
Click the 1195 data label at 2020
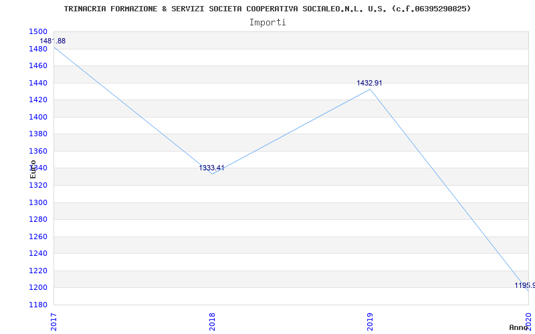524,285
